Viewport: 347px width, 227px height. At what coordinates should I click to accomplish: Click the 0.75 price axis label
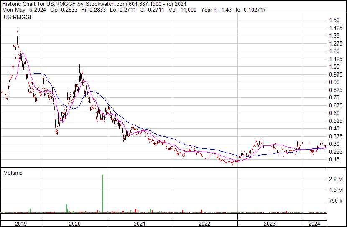coord(334,97)
